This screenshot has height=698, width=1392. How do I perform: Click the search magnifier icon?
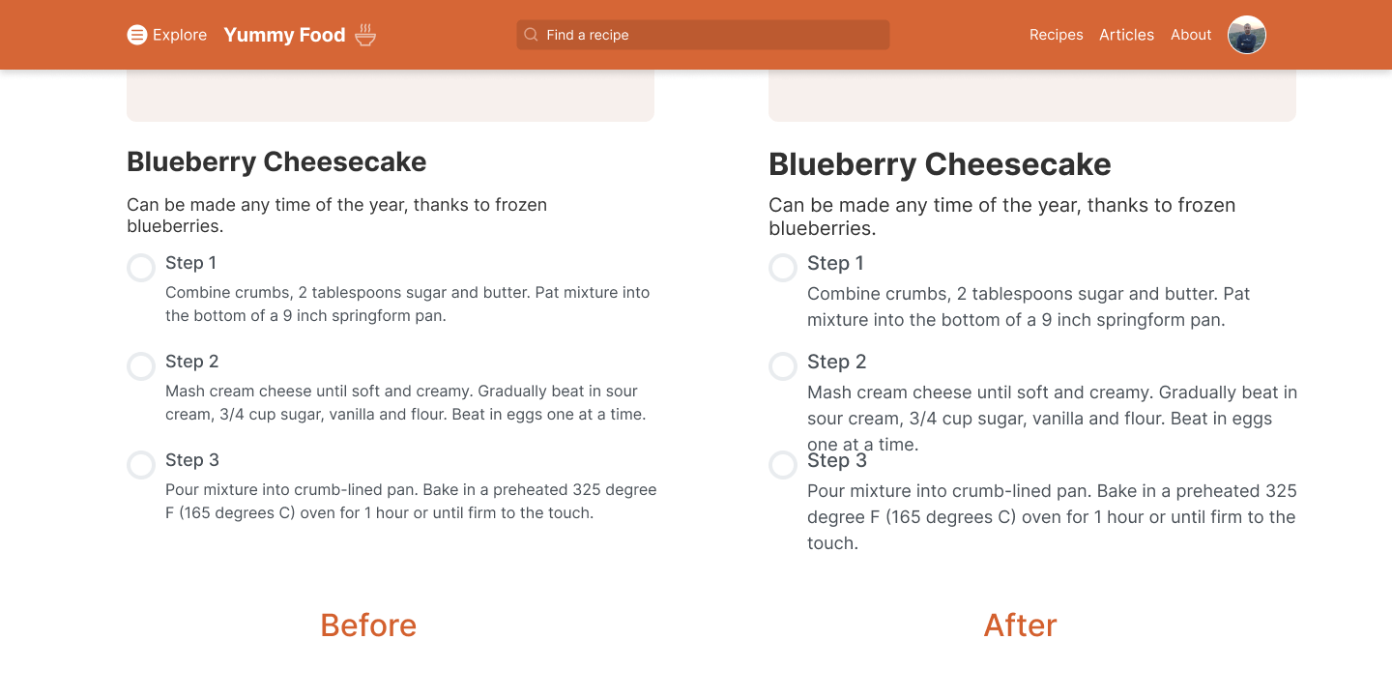point(531,35)
